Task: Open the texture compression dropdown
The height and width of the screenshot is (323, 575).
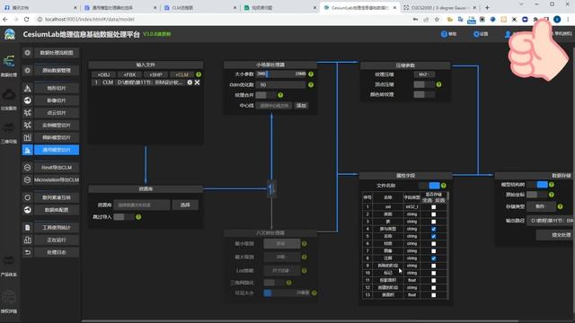Action: click(424, 74)
